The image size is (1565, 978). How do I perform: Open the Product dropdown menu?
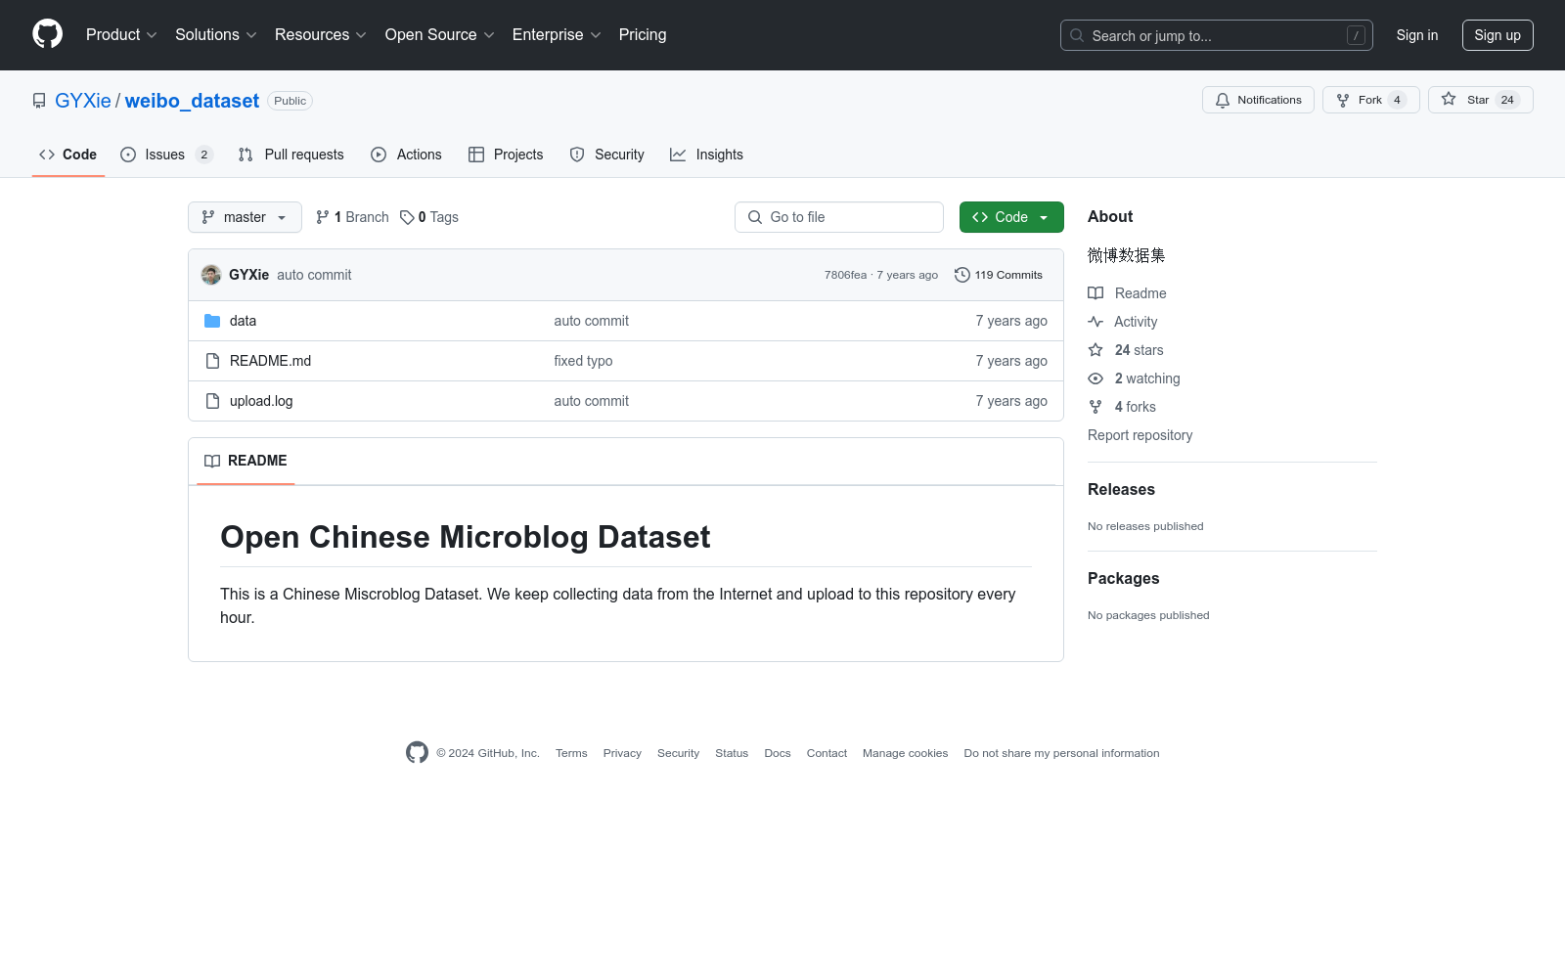pos(121,35)
